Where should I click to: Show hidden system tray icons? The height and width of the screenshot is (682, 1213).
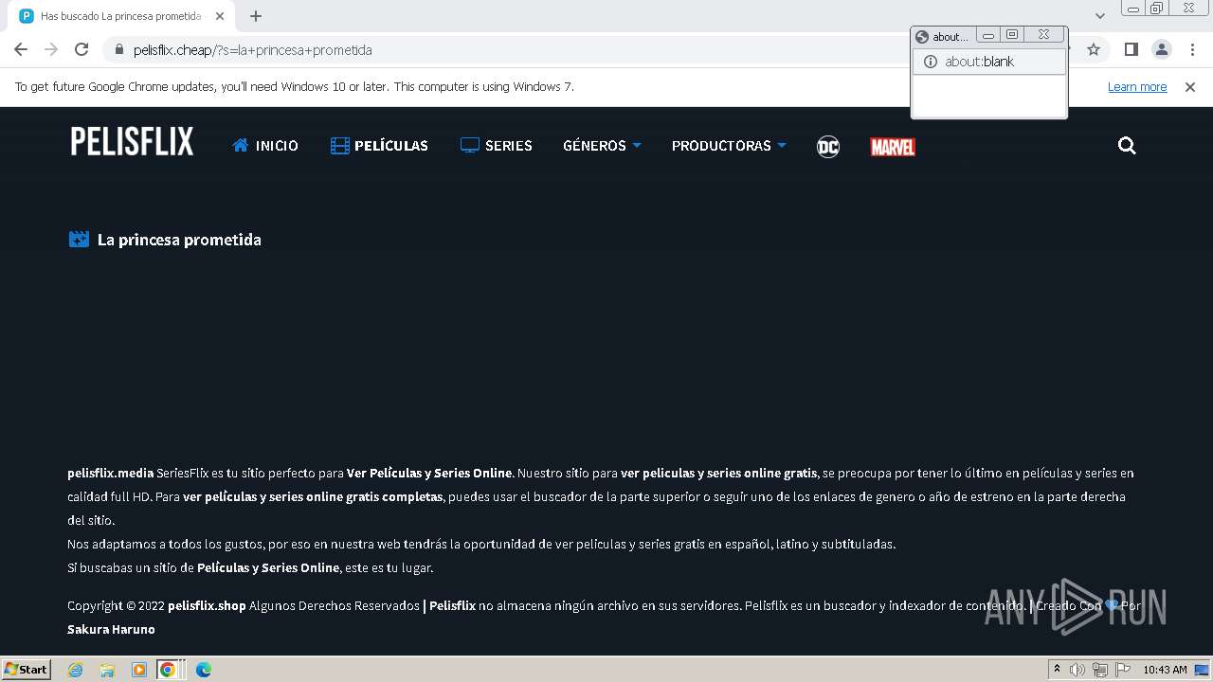(x=1057, y=670)
